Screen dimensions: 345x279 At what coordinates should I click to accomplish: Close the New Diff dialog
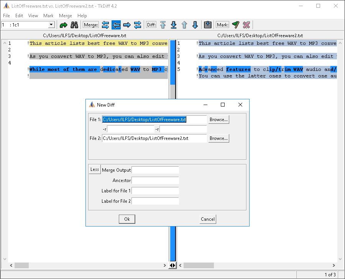pyautogui.click(x=240, y=105)
